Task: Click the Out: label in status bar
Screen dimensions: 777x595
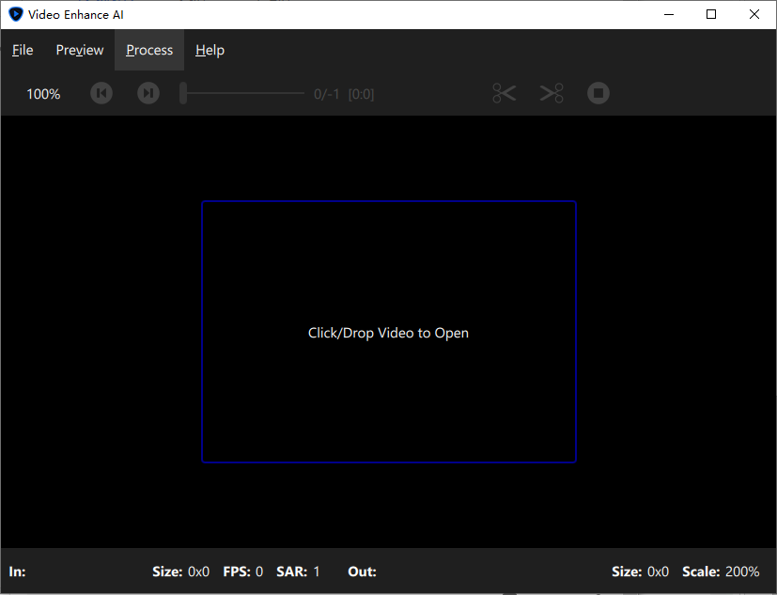Action: coord(363,572)
